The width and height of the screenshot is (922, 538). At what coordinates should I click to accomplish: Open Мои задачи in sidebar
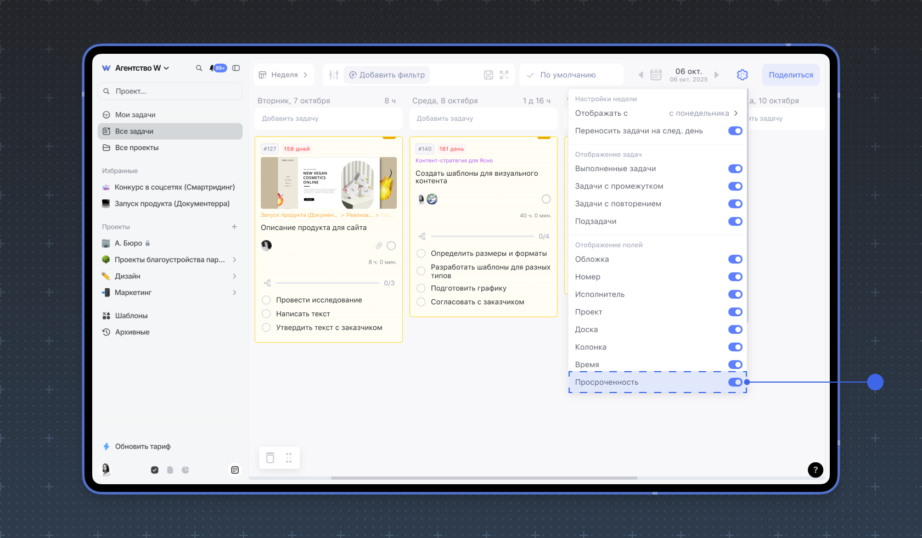point(135,115)
